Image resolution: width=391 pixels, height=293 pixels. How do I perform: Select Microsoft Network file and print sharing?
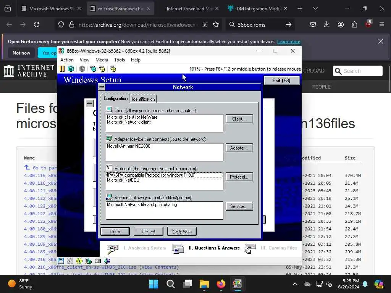coord(142,204)
